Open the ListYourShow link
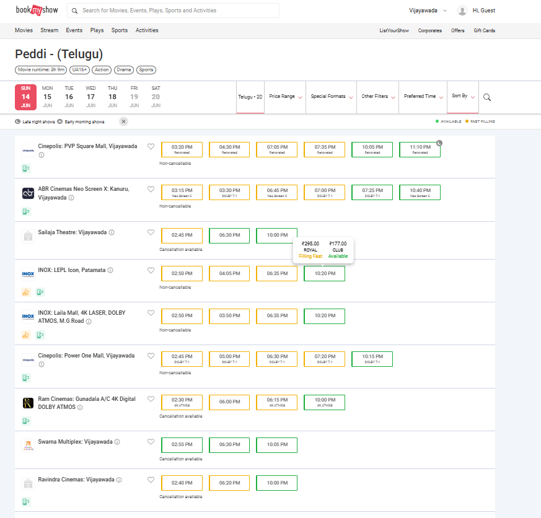Image resolution: width=541 pixels, height=518 pixels. tap(394, 30)
